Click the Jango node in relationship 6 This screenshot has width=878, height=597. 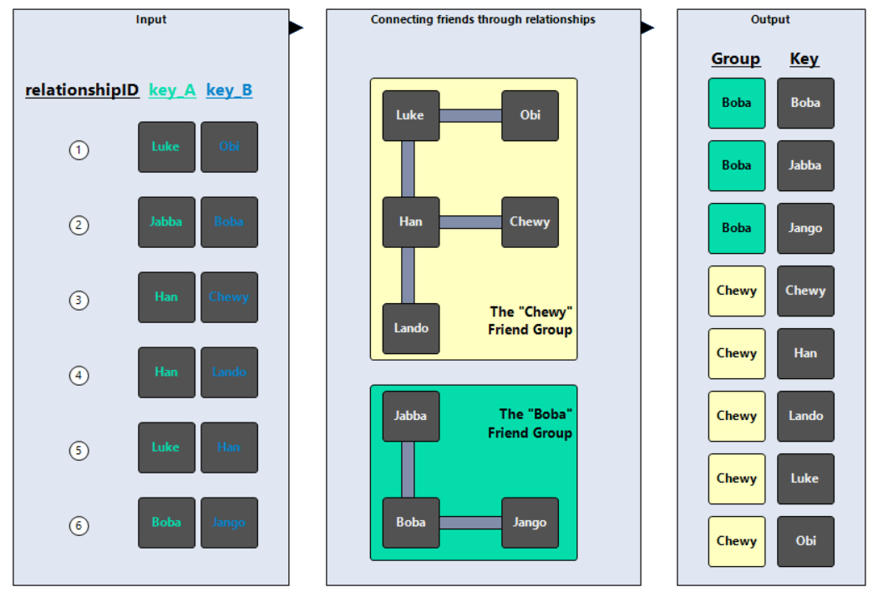[229, 523]
